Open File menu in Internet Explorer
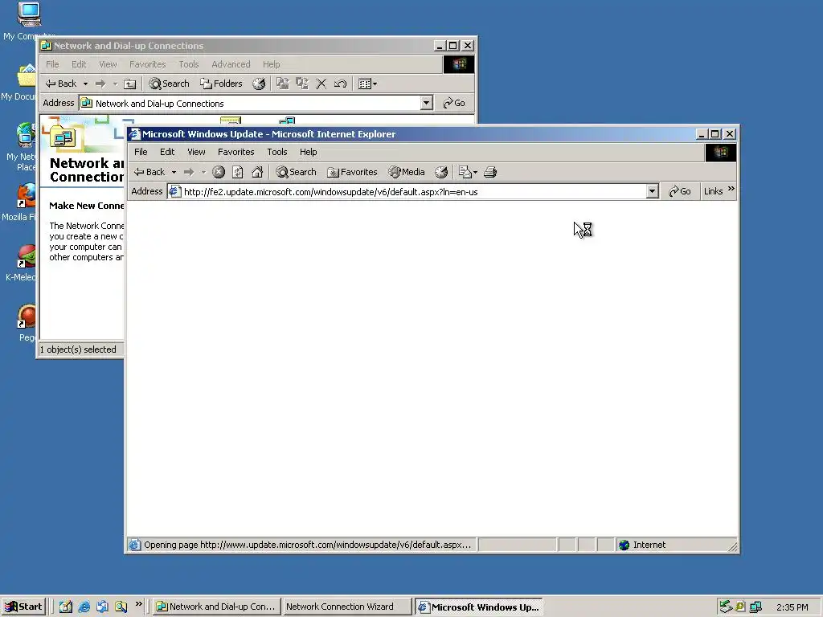Viewport: 823px width, 617px height. (141, 152)
